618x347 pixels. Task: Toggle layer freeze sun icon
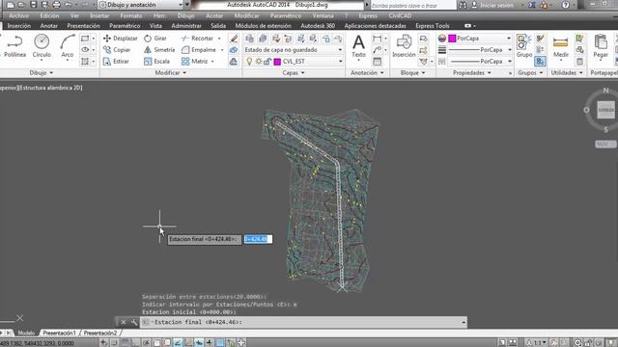point(259,62)
